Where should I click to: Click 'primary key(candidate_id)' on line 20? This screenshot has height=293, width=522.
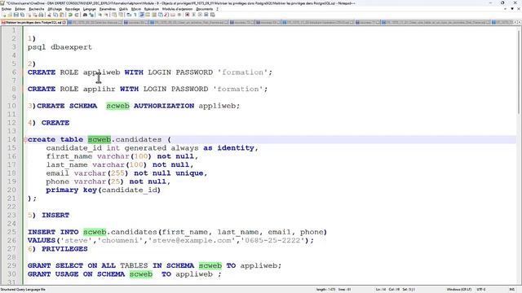click(x=104, y=190)
